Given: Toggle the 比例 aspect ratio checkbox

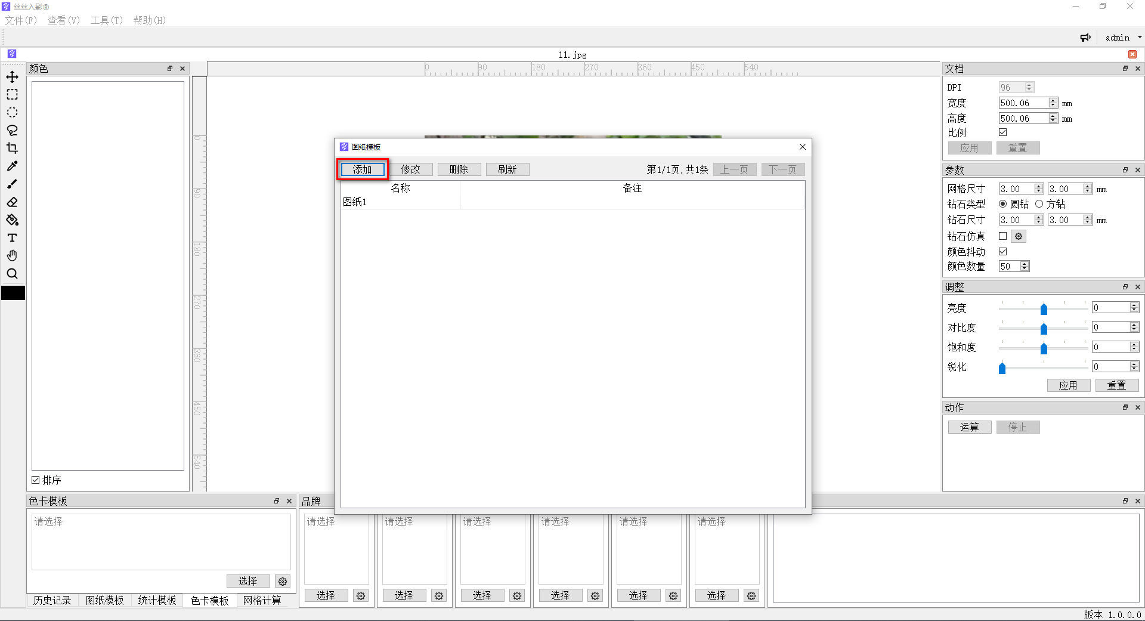Looking at the screenshot, I should [x=1003, y=132].
